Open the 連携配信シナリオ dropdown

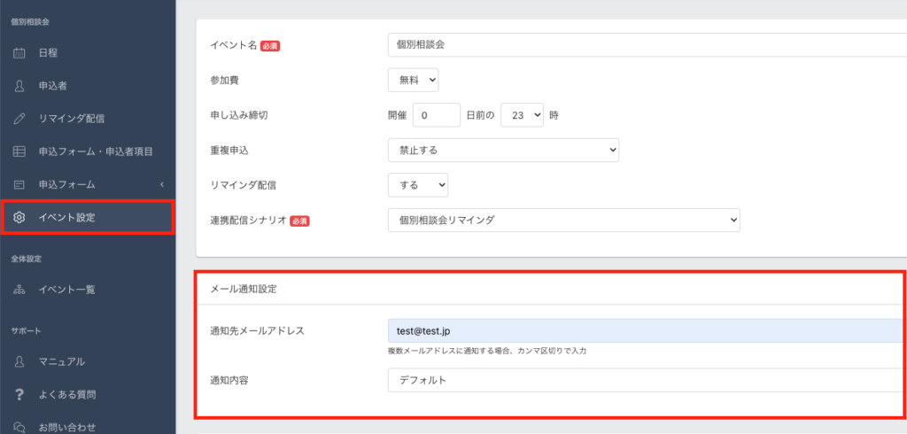coord(564,220)
